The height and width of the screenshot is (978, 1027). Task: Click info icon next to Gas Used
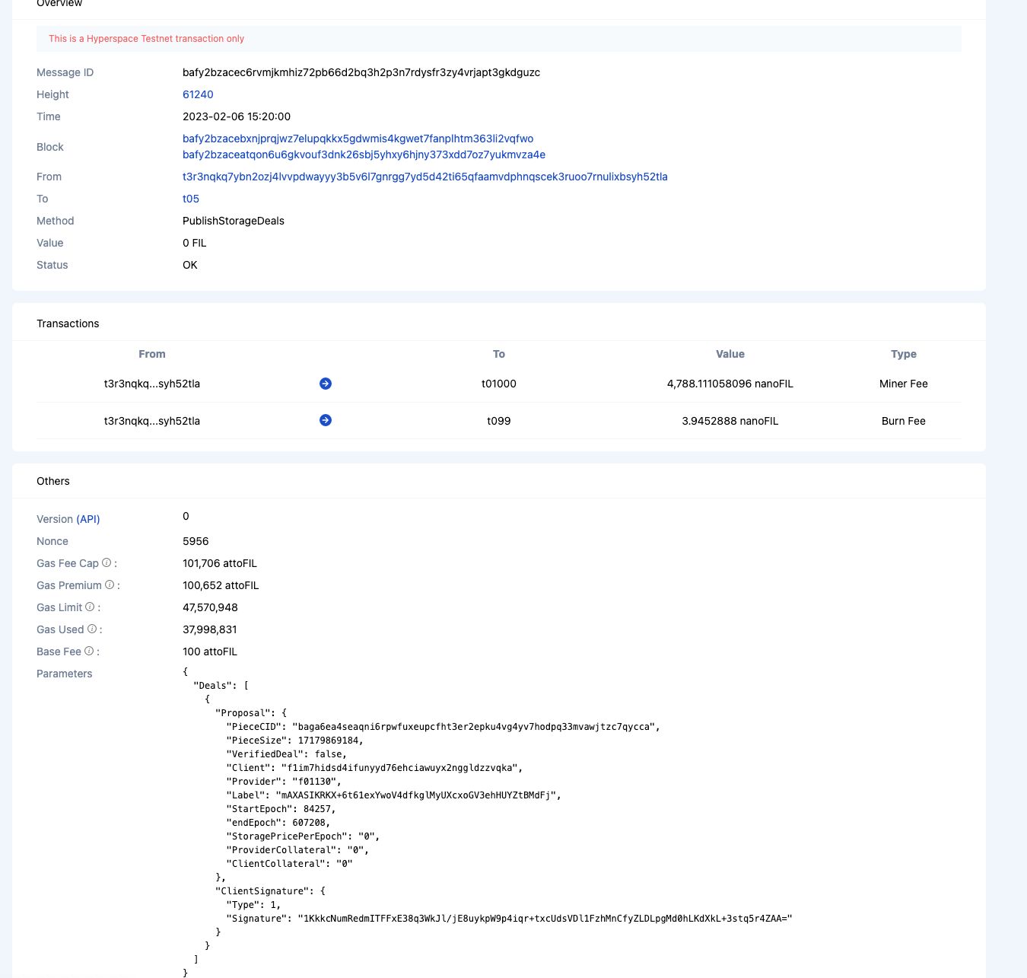coord(92,629)
